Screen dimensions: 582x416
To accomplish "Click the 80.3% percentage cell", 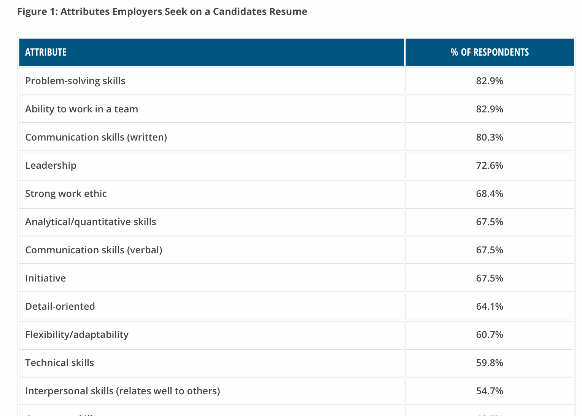I will click(x=490, y=137).
